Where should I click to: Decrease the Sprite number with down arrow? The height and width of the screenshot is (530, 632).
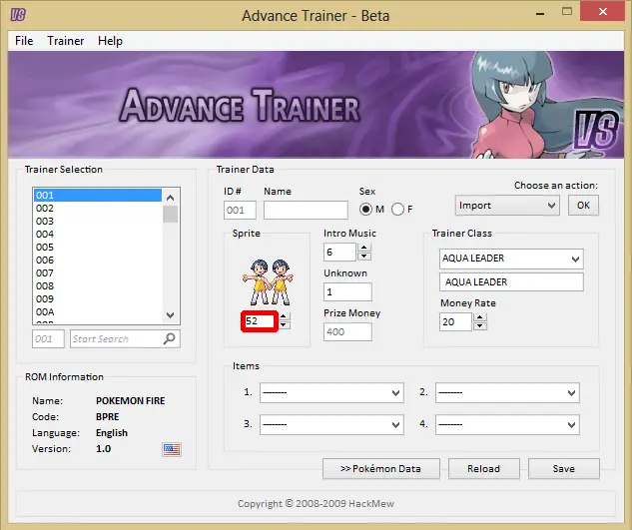[284, 324]
